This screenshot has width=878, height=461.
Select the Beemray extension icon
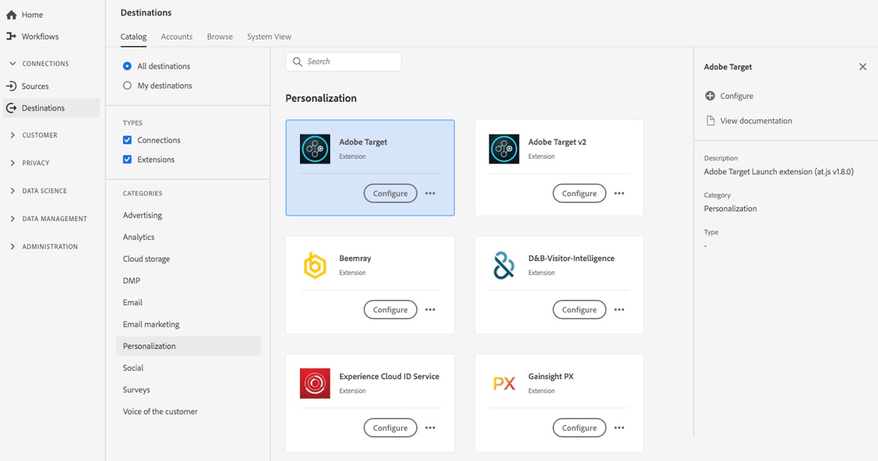coord(315,265)
